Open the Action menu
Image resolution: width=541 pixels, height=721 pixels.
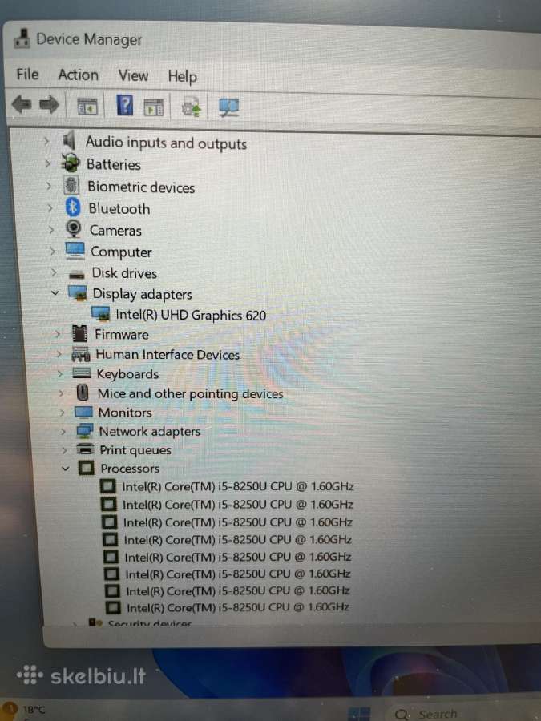tap(79, 75)
